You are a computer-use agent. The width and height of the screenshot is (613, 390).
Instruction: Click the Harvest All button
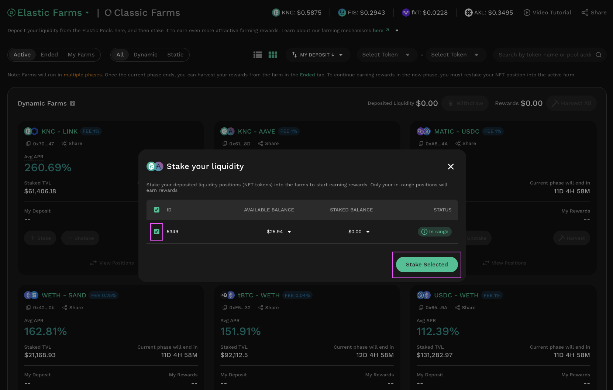click(571, 103)
